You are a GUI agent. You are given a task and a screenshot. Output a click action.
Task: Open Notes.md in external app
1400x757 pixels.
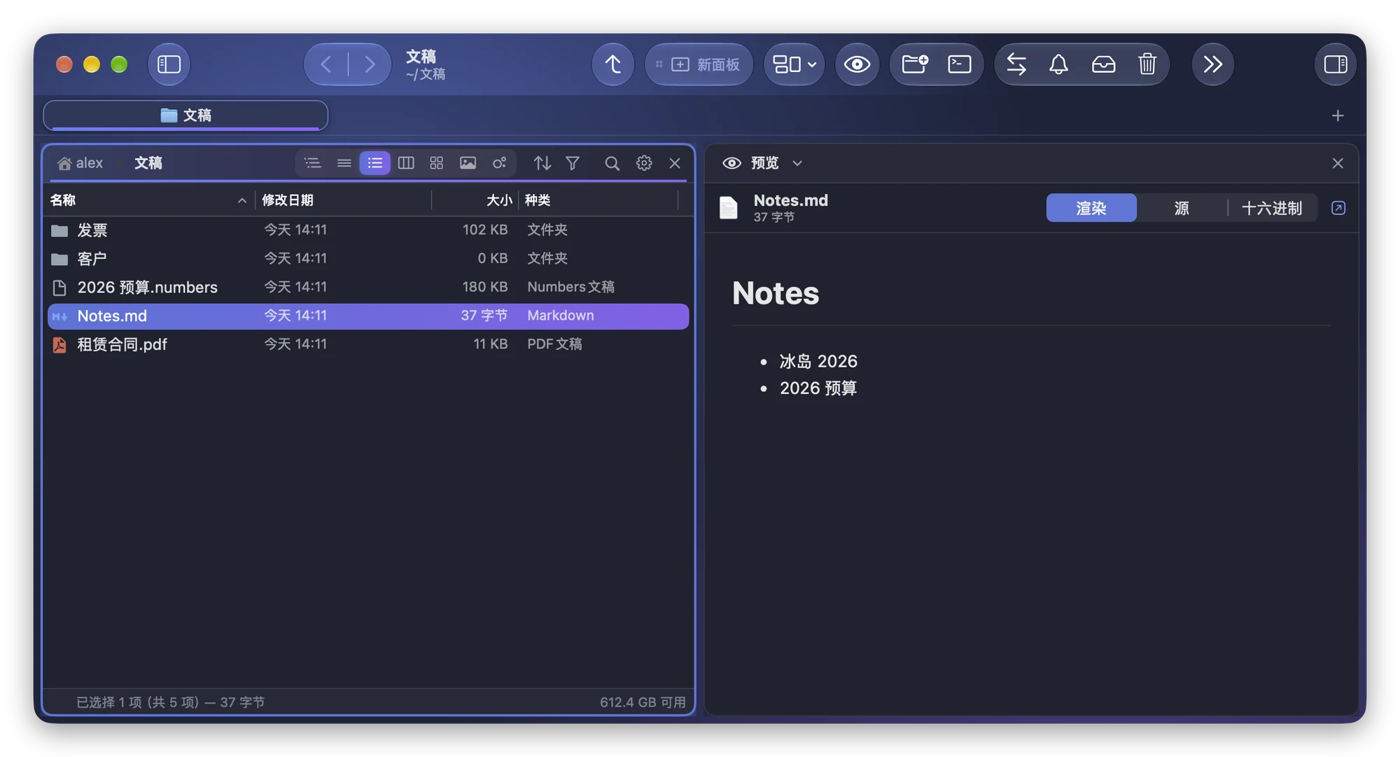[1338, 208]
